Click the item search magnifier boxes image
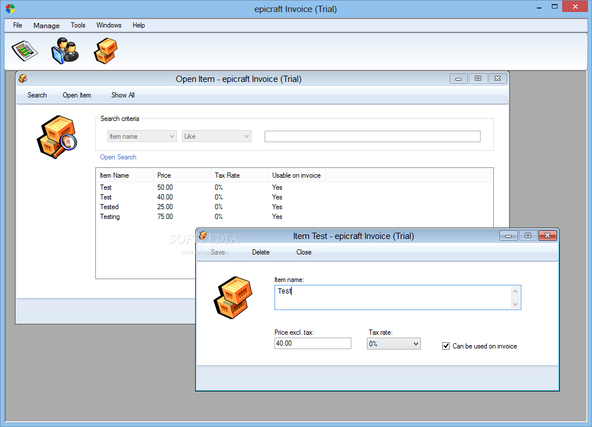The image size is (592, 427). click(57, 137)
